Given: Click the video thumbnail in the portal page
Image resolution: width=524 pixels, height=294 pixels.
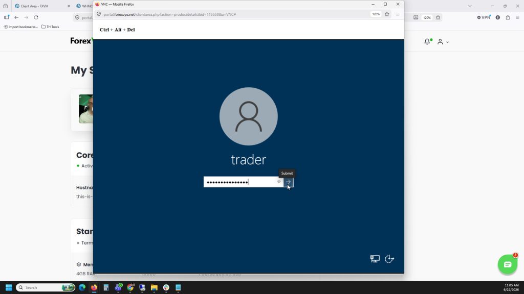Looking at the screenshot, I should 86,109.
